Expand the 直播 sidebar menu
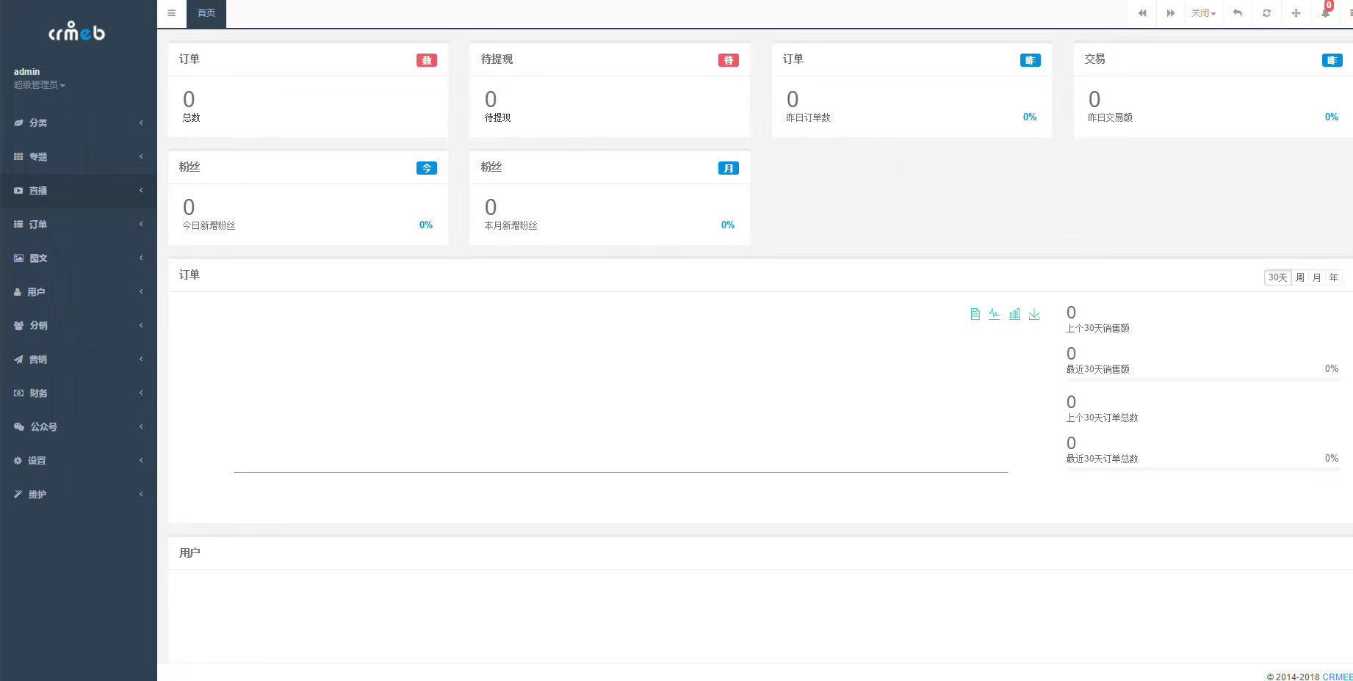Image resolution: width=1353 pixels, height=681 pixels. click(78, 191)
